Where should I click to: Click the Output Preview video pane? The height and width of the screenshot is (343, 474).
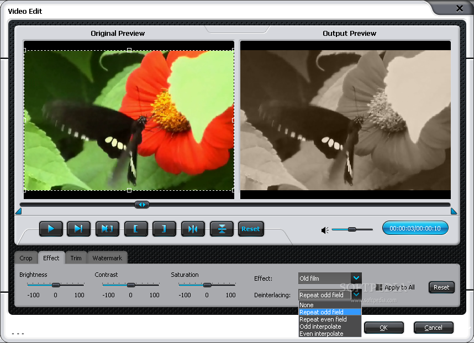345,120
